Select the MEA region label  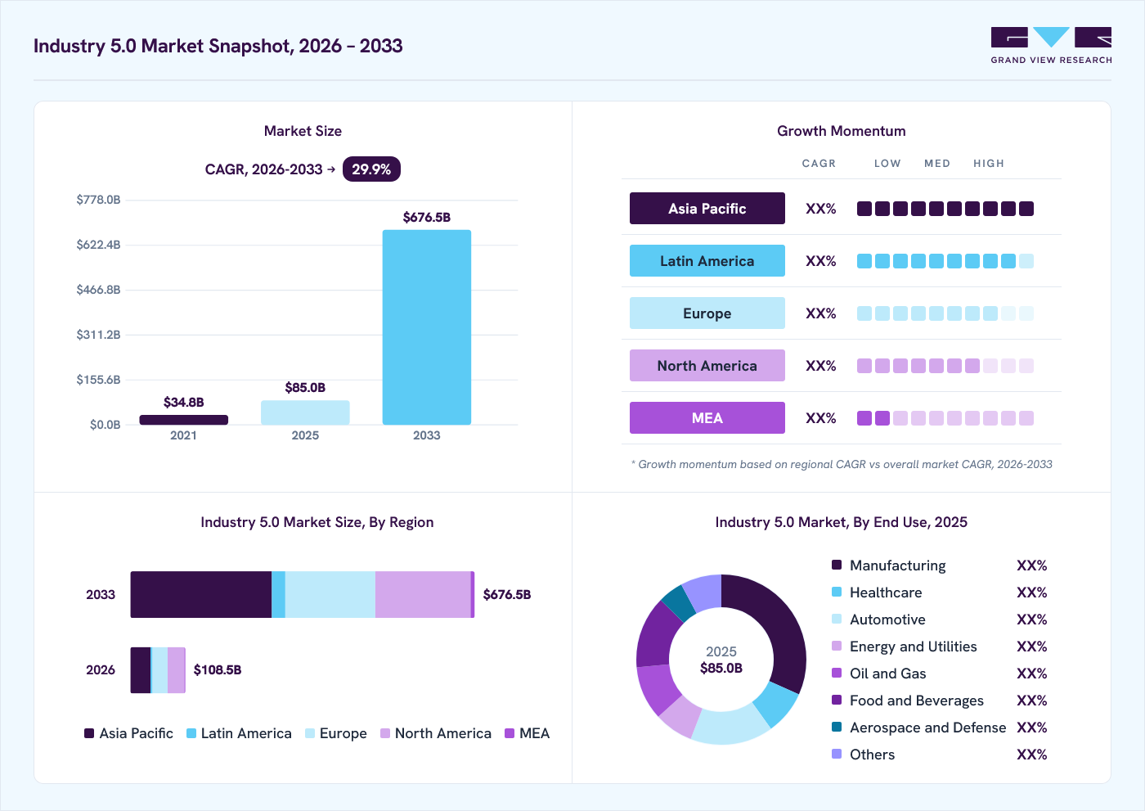(x=707, y=418)
